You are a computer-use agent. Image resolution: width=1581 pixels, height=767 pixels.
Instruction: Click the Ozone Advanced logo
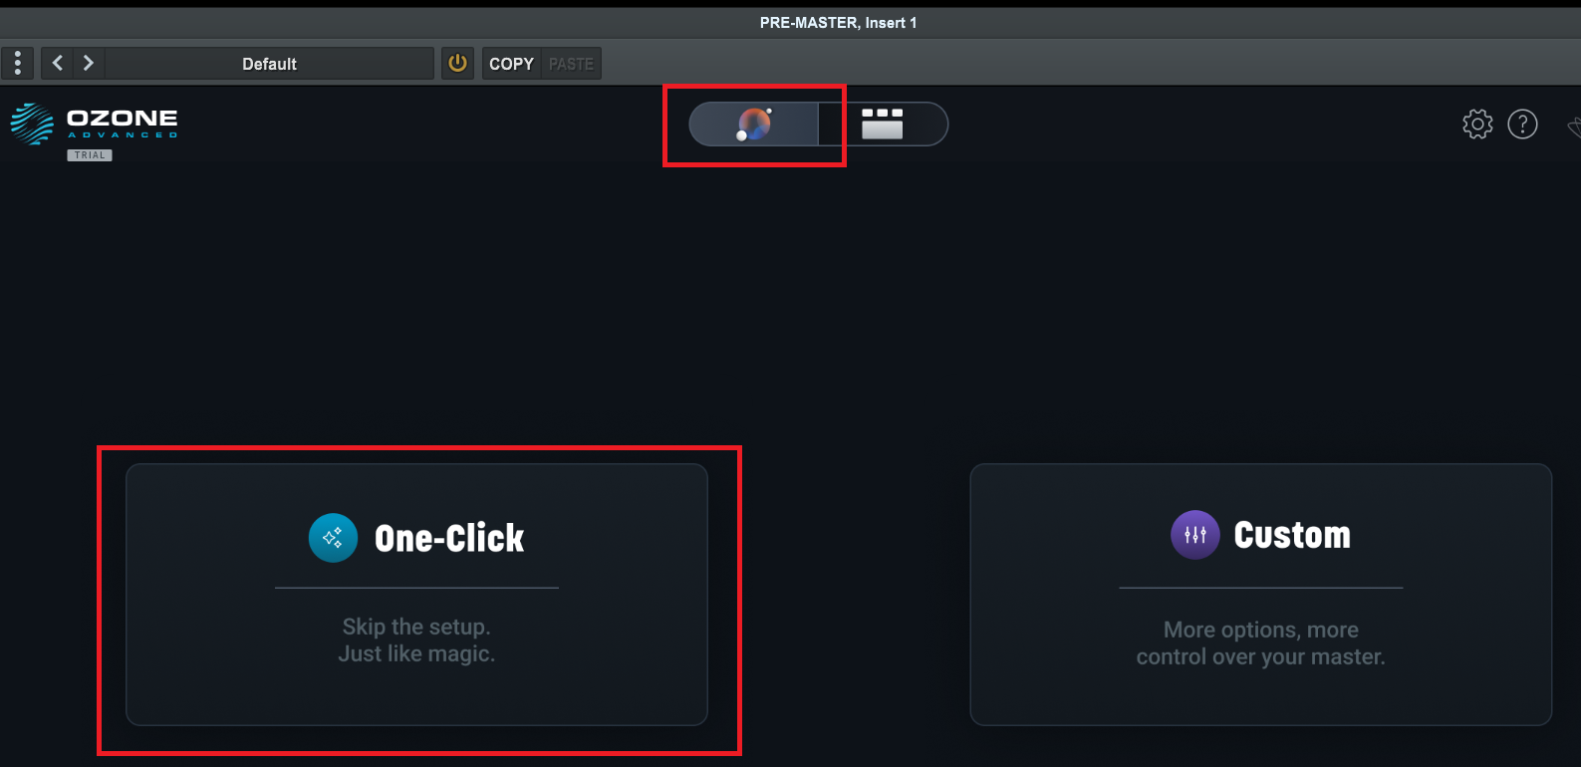click(95, 124)
